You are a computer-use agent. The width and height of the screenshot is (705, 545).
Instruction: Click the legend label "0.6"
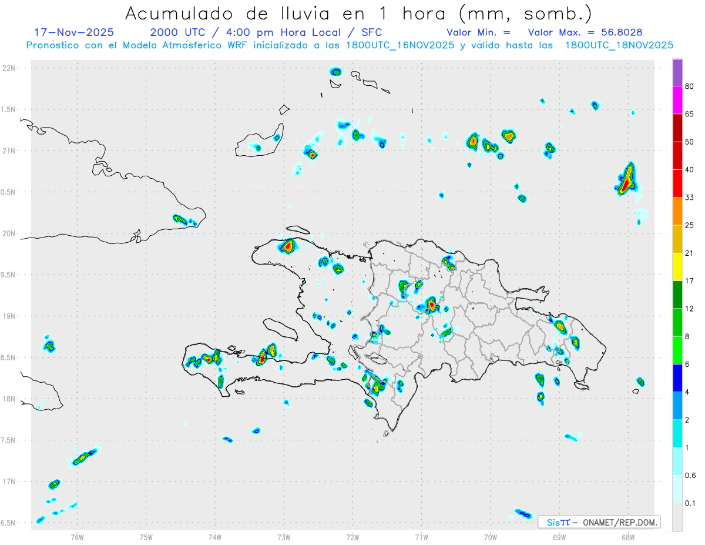691,475
